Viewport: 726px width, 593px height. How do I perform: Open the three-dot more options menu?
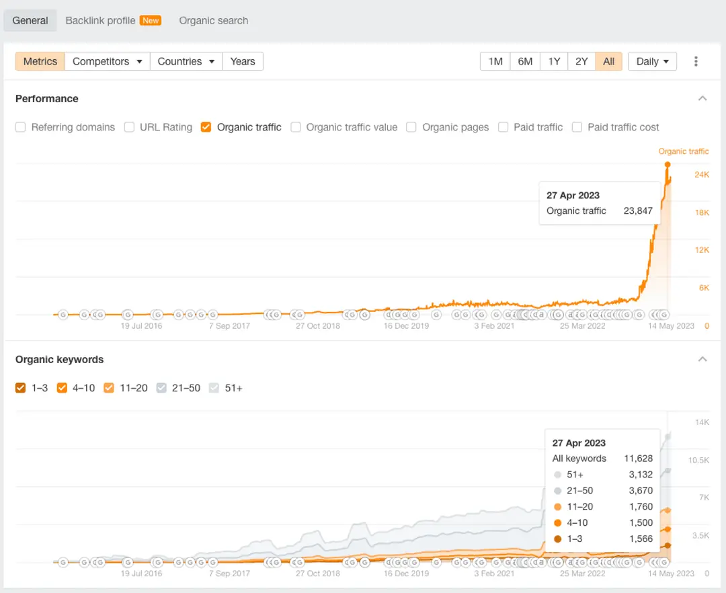click(696, 61)
